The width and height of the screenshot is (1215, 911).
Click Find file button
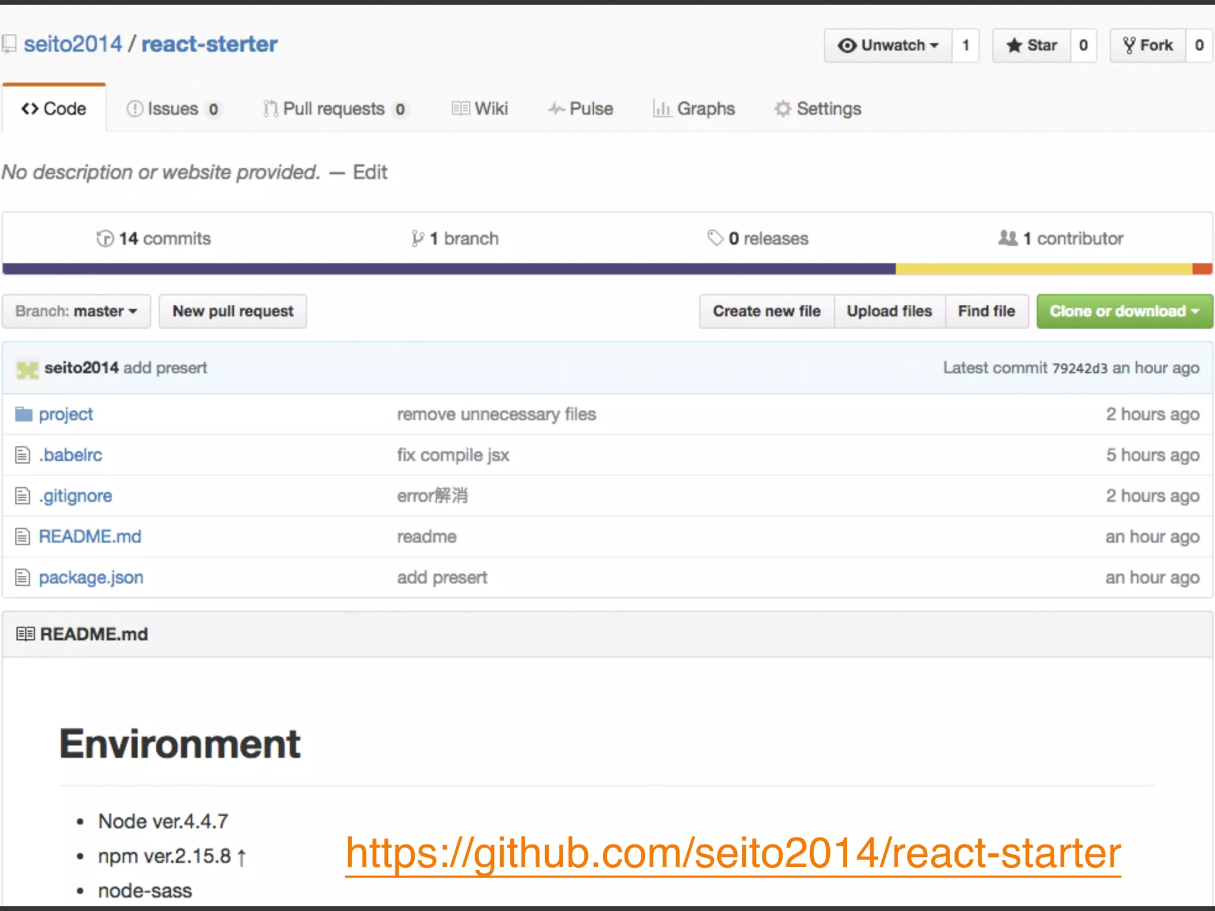(x=987, y=311)
